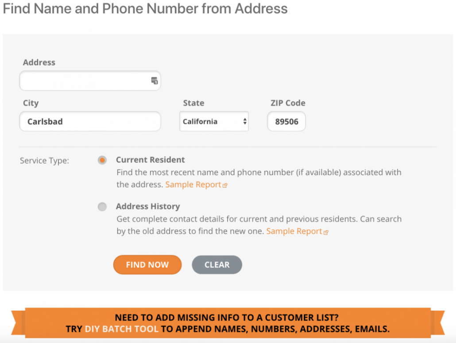Select the Address History service type
456x343 pixels.
point(102,207)
